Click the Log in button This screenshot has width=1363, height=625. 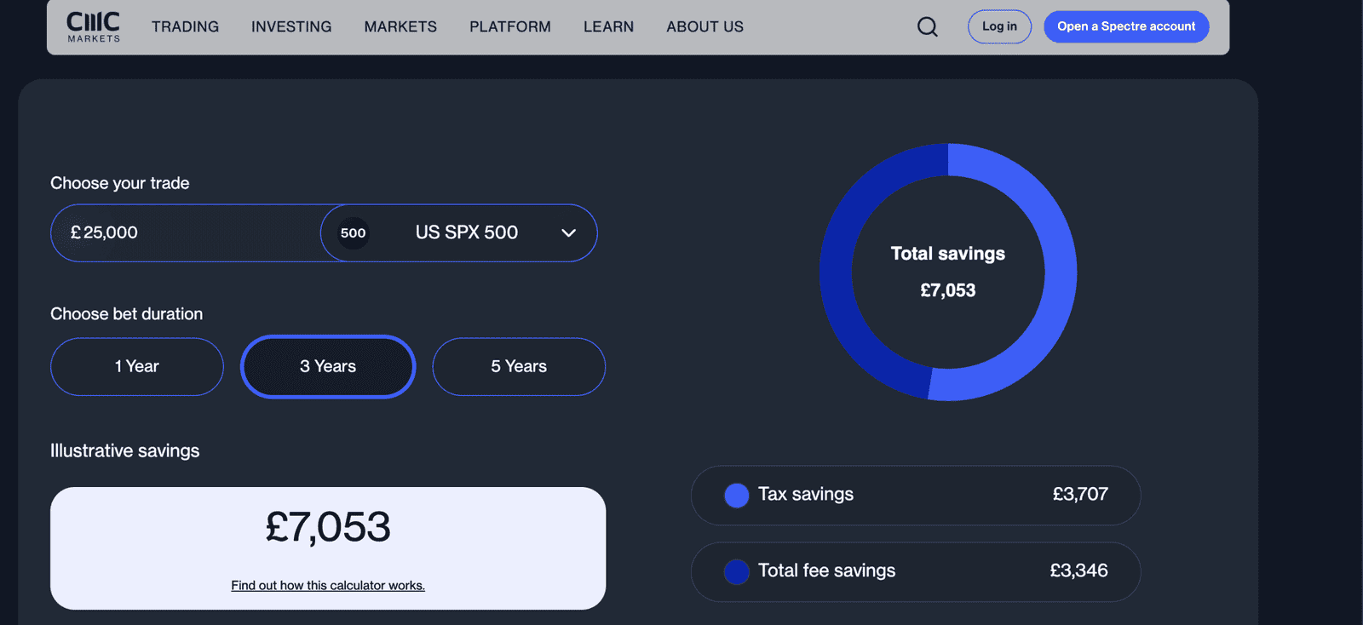999,26
